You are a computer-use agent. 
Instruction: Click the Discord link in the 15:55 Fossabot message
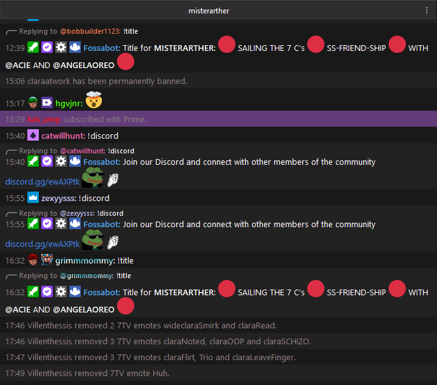click(43, 244)
